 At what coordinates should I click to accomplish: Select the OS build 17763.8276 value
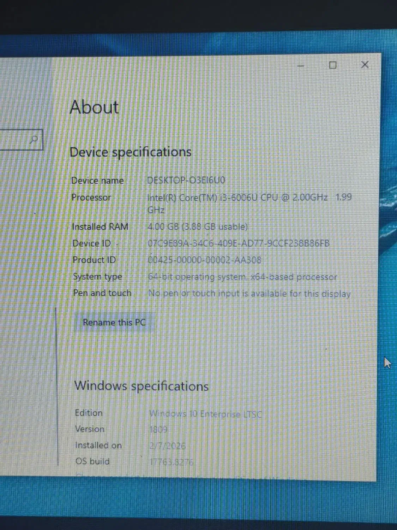pos(172,461)
